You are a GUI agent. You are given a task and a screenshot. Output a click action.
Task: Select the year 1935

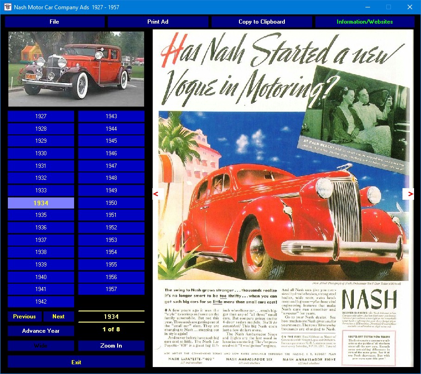coord(41,215)
